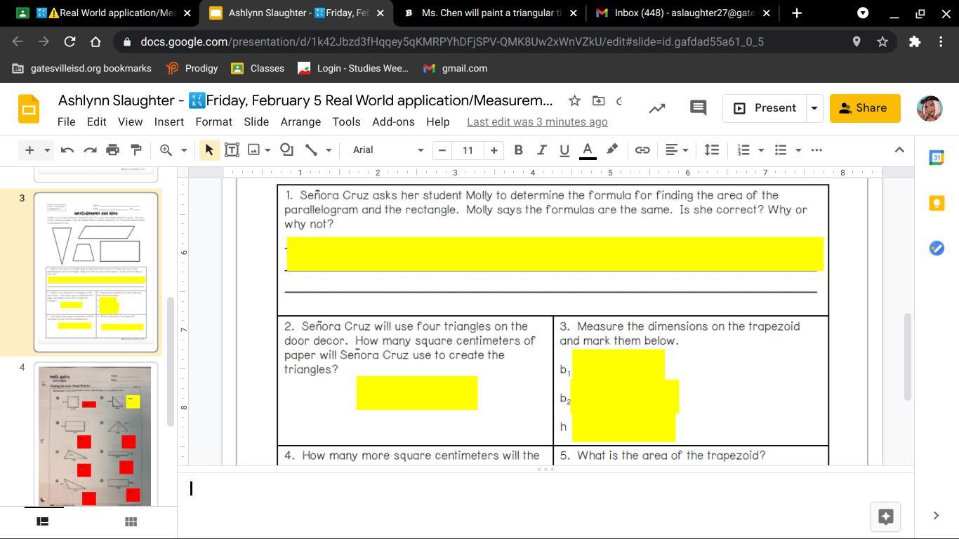The image size is (959, 539).
Task: Open Google Keep side panel icon
Action: click(x=937, y=203)
